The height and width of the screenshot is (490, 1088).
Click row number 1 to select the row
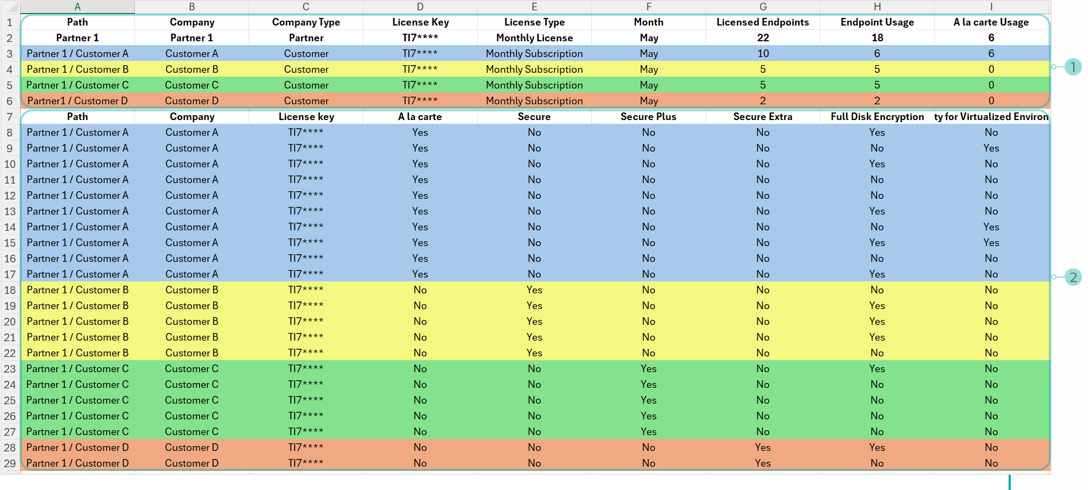pyautogui.click(x=9, y=22)
